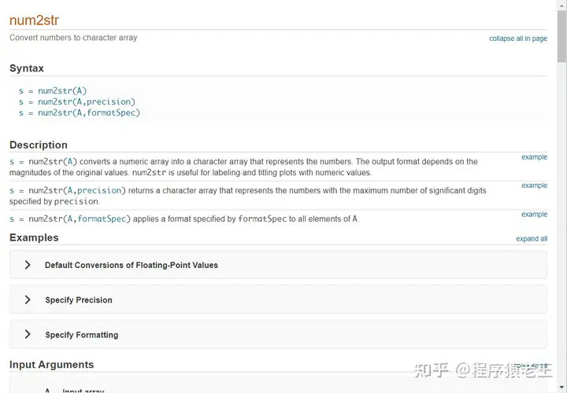Click 'Convert numbers to character array' subtitle
The image size is (567, 393).
pyautogui.click(x=73, y=38)
